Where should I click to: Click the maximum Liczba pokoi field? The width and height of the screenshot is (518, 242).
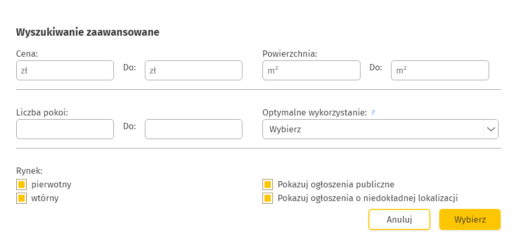pyautogui.click(x=193, y=129)
